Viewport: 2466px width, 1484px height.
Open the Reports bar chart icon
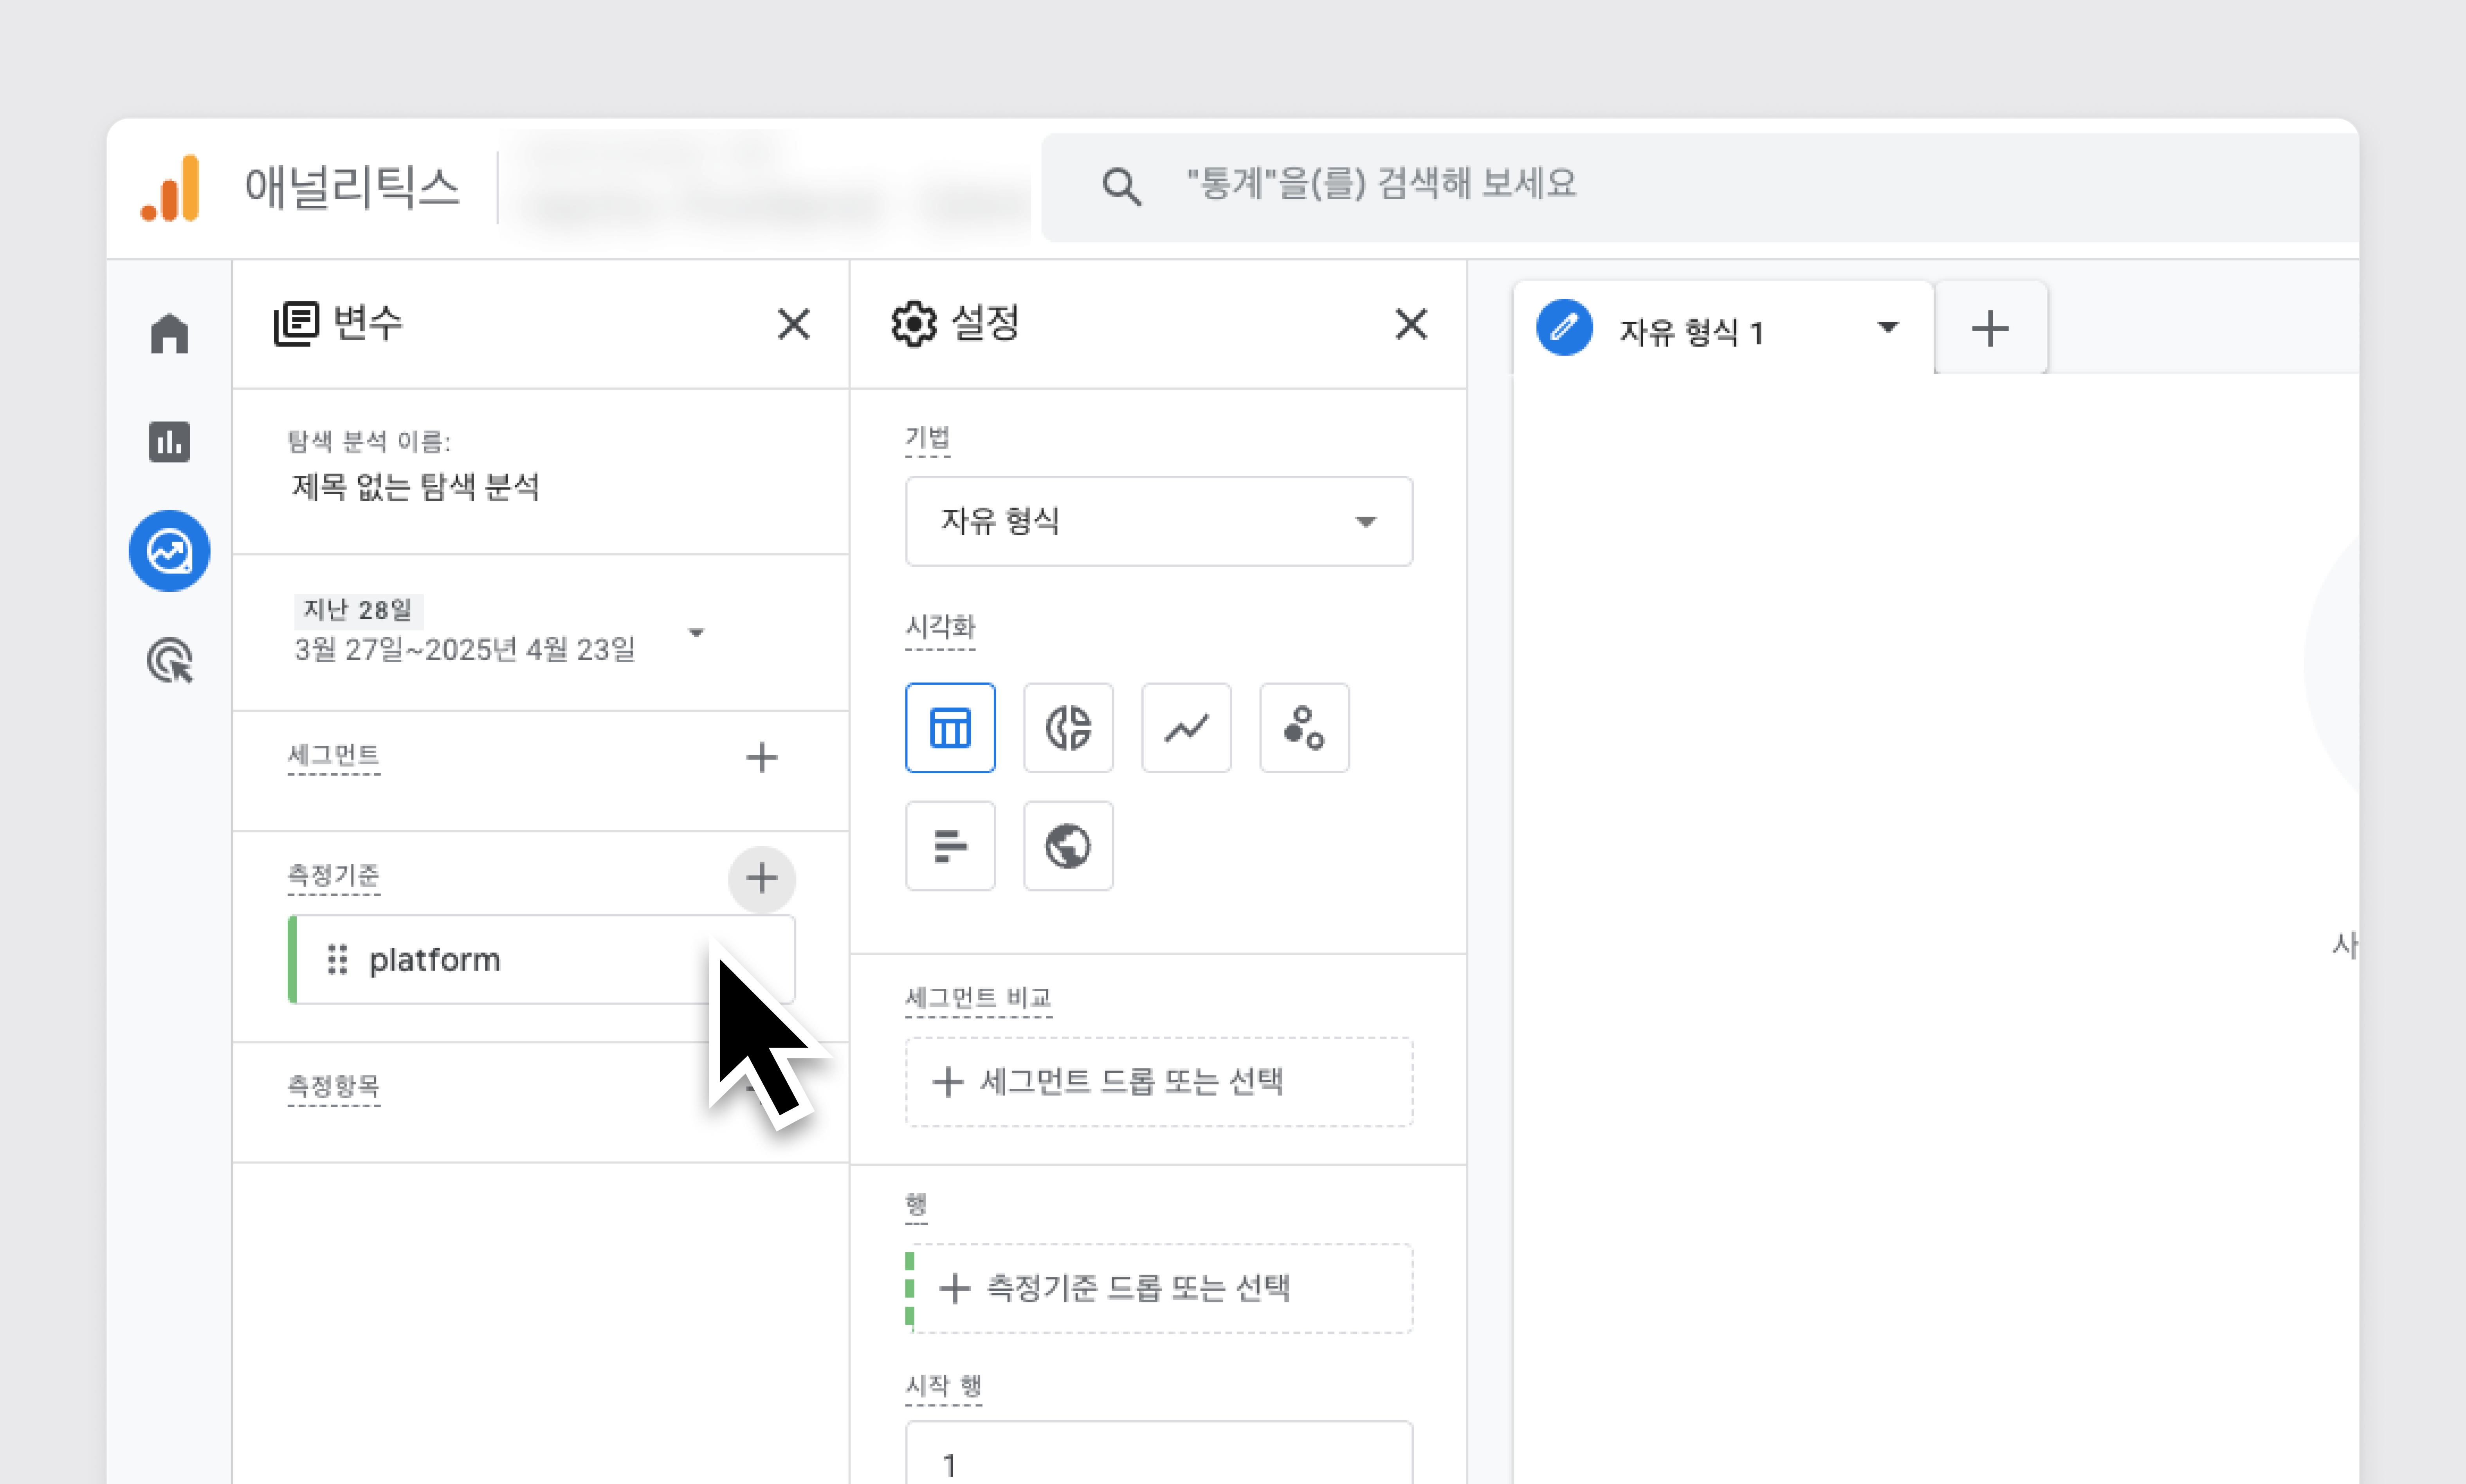click(x=169, y=441)
